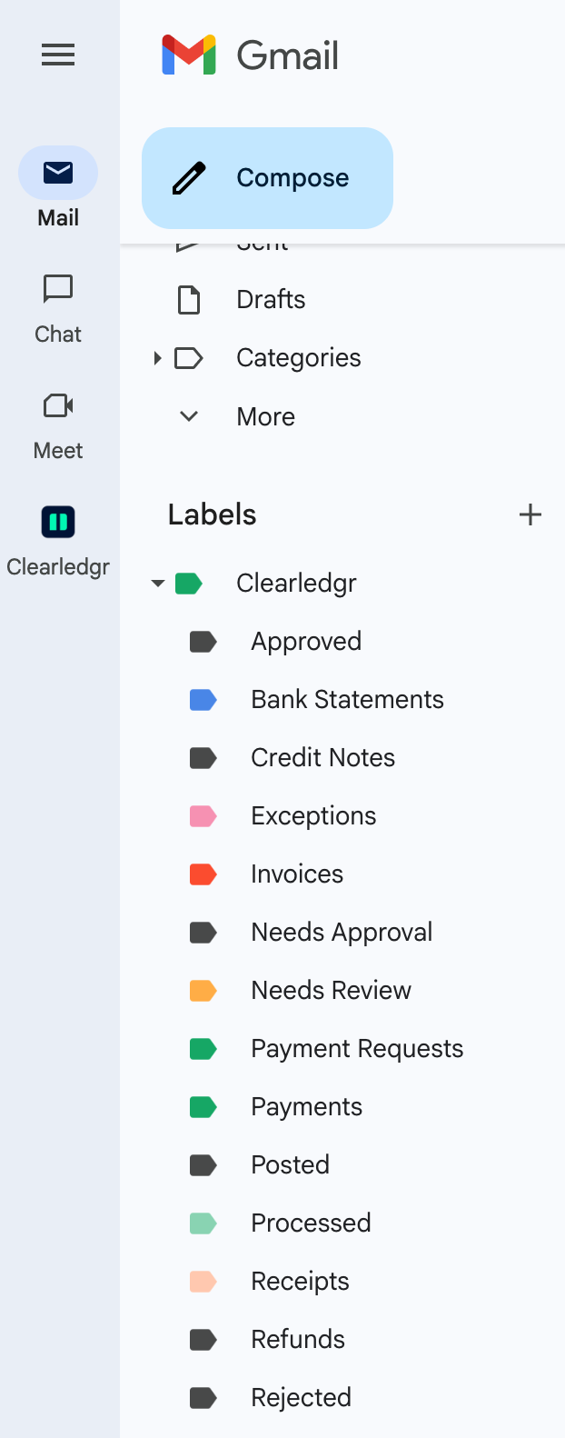Click the Drafts document icon
The width and height of the screenshot is (565, 1438).
pos(188,299)
